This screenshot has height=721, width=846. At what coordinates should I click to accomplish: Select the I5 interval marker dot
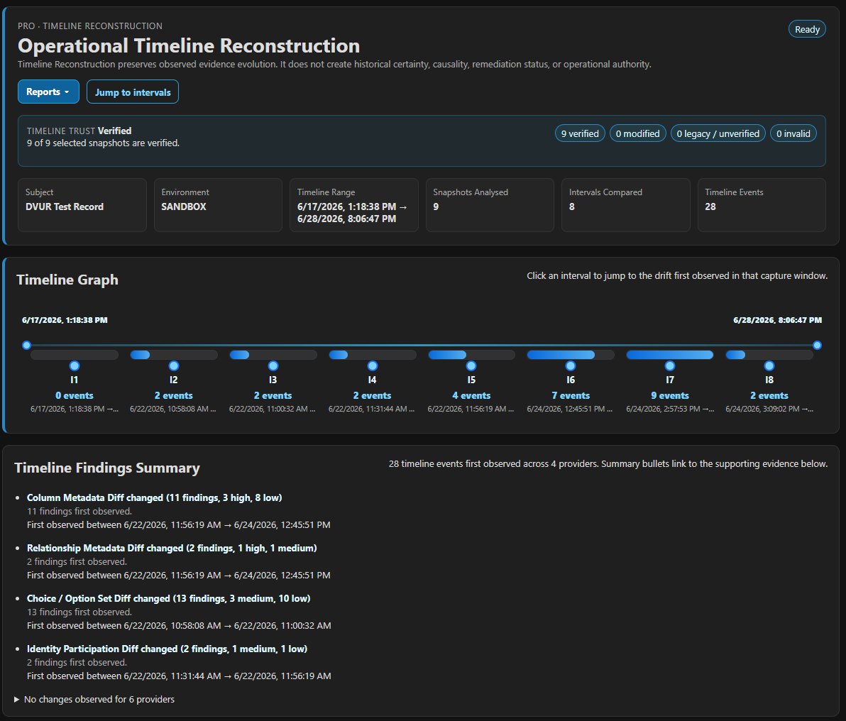click(x=471, y=366)
